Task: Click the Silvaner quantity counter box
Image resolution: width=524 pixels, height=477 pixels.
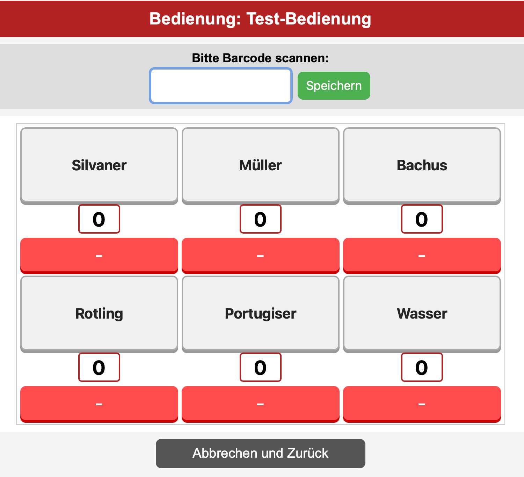Action: click(x=99, y=219)
